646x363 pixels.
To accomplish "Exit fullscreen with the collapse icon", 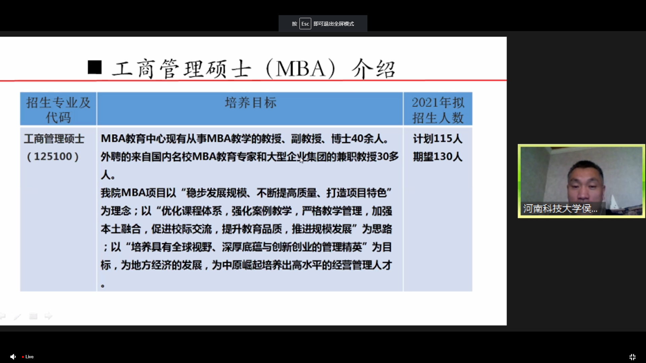I will (x=632, y=357).
